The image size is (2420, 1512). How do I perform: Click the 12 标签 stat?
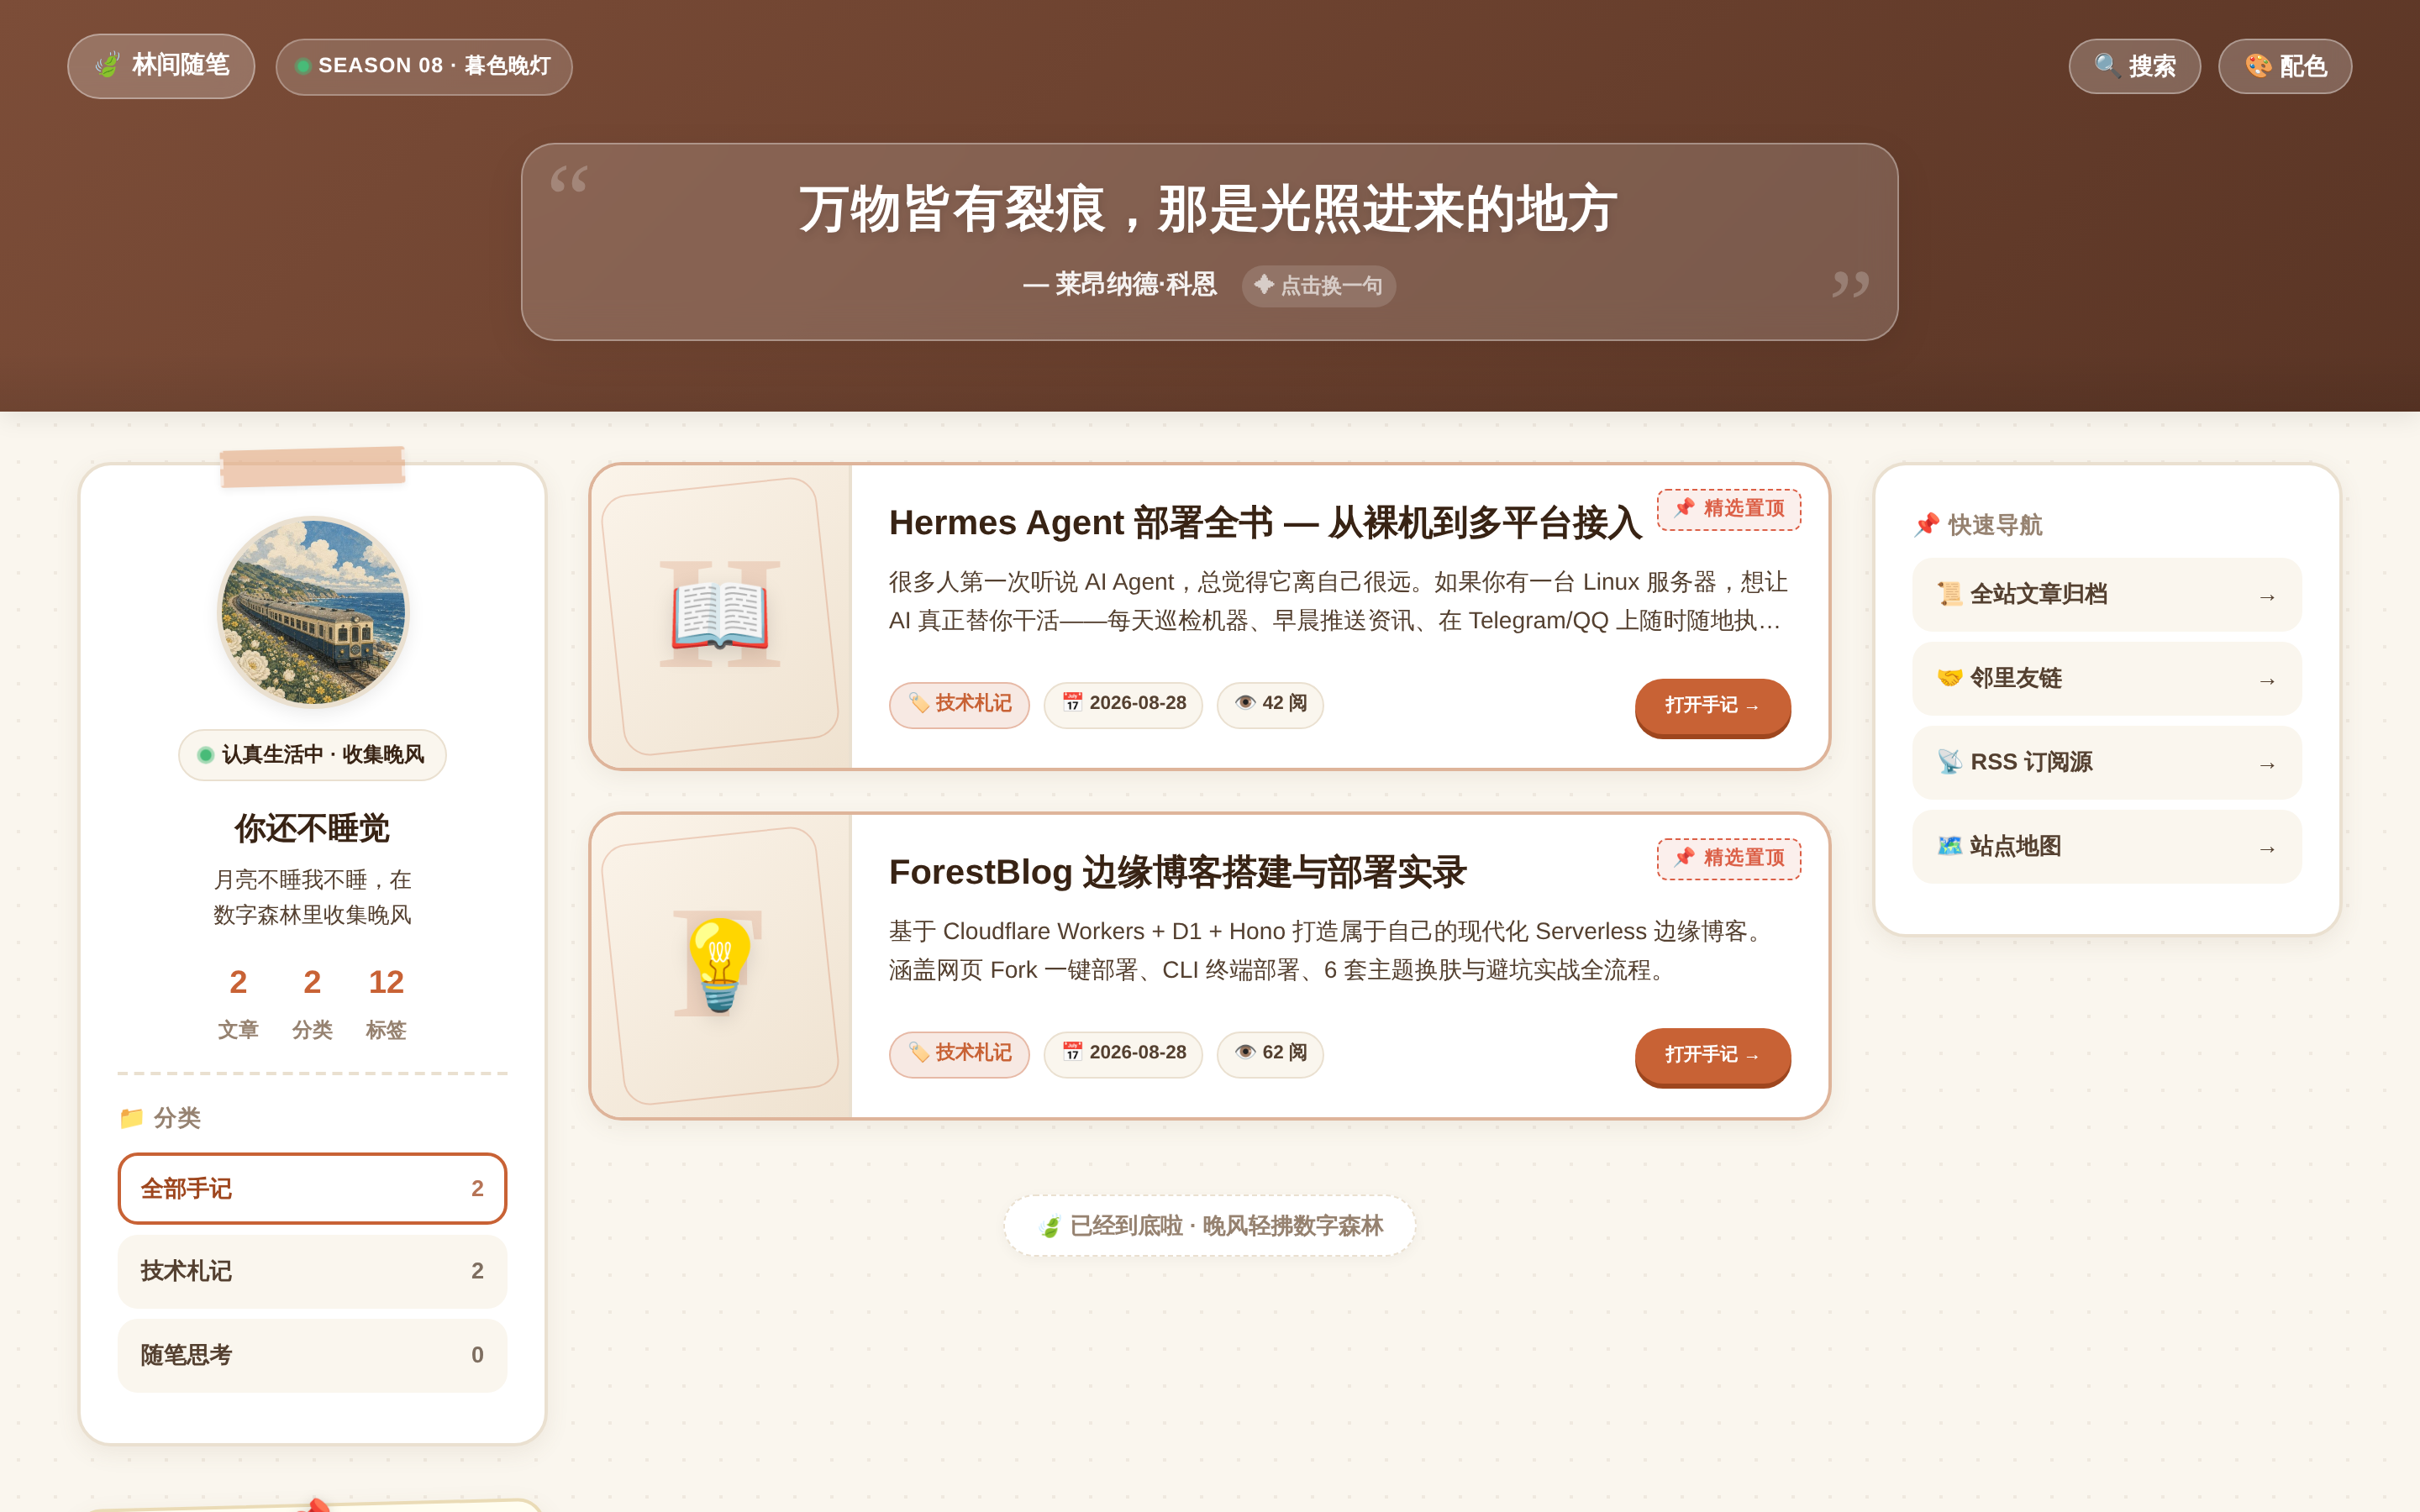click(x=386, y=1003)
